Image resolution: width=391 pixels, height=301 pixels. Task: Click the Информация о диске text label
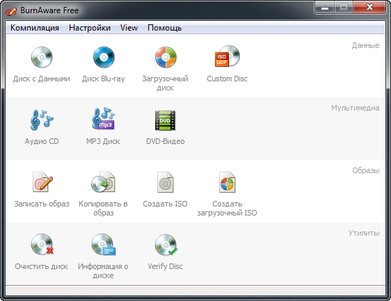coord(103,271)
